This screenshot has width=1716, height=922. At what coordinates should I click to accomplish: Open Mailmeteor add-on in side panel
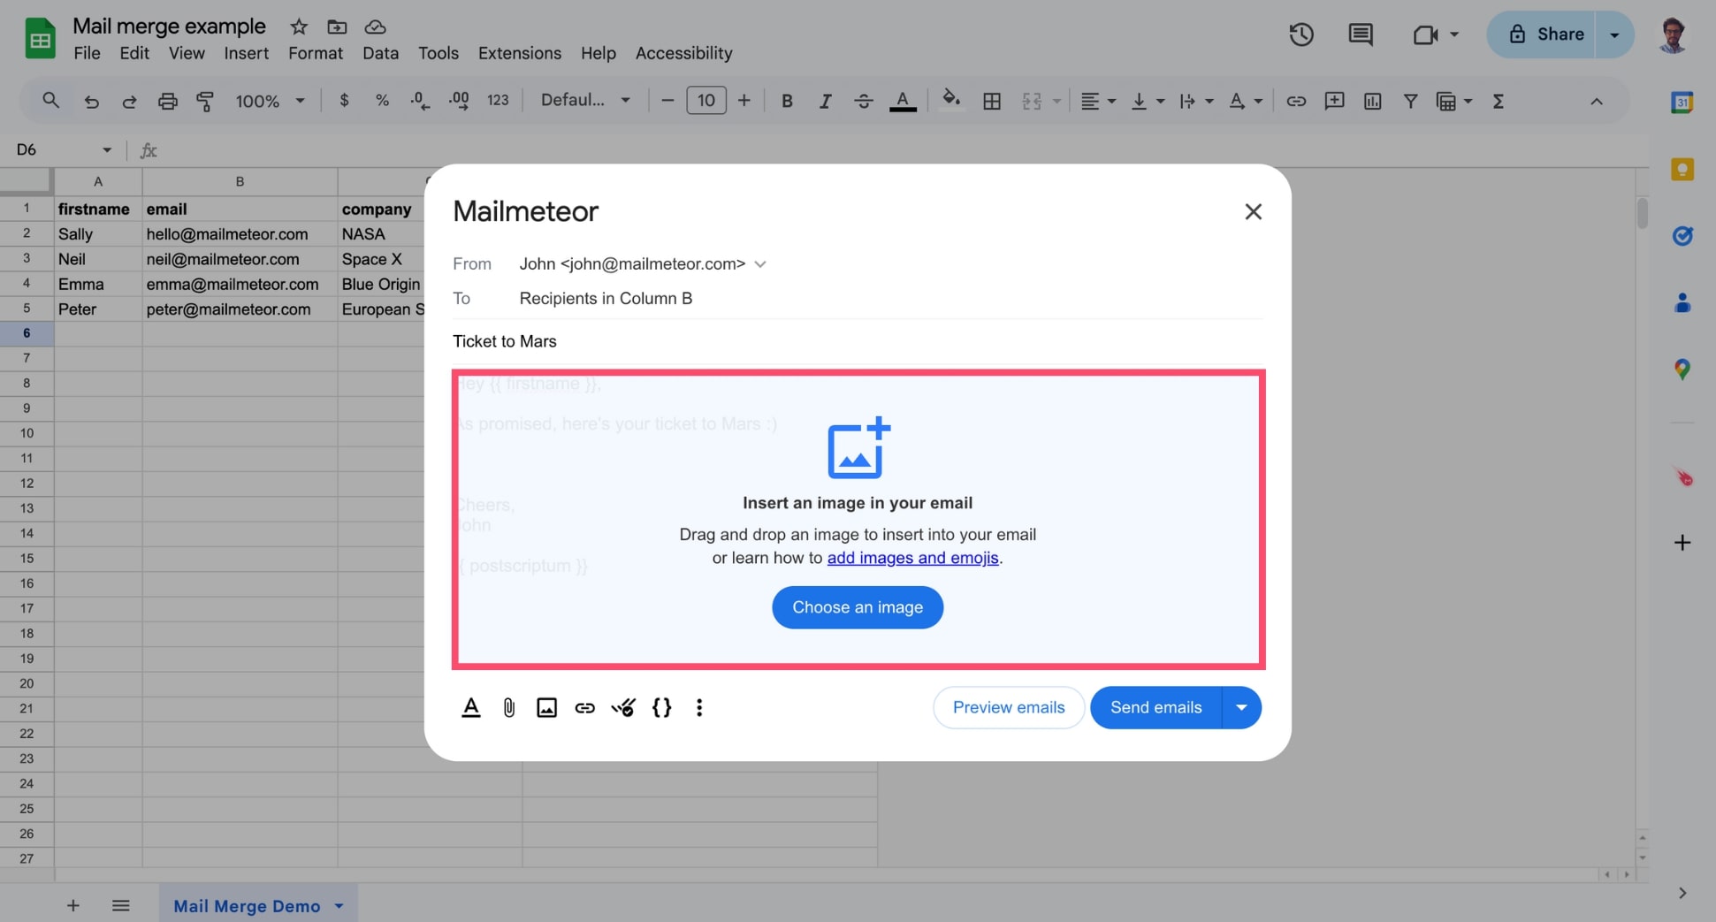1682,477
